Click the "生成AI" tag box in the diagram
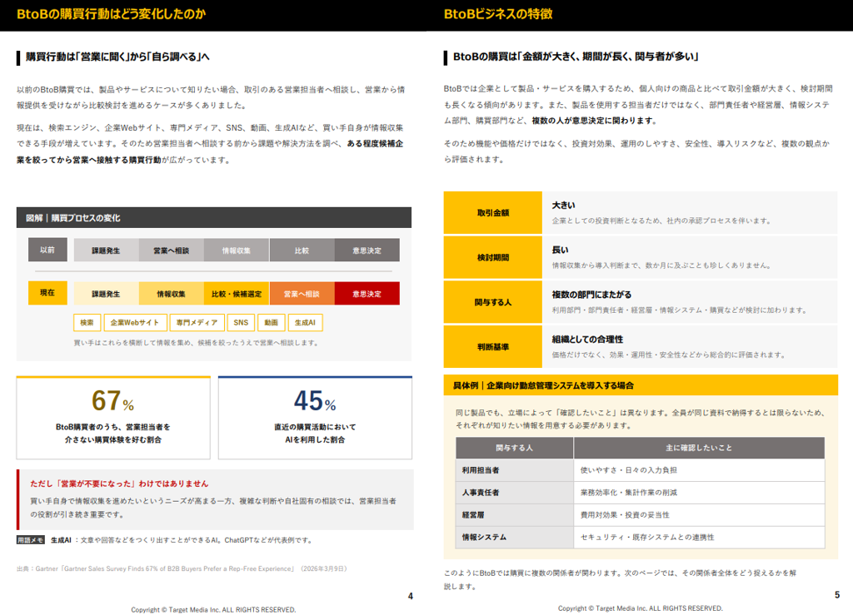 coord(305,323)
